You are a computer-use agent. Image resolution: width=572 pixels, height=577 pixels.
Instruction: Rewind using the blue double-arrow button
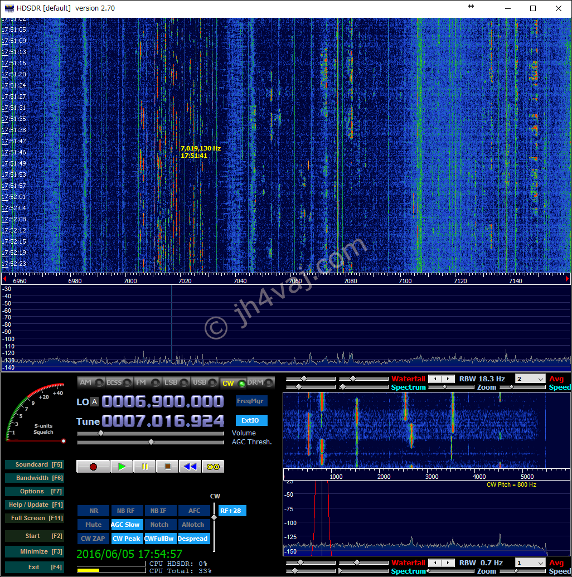pyautogui.click(x=190, y=467)
